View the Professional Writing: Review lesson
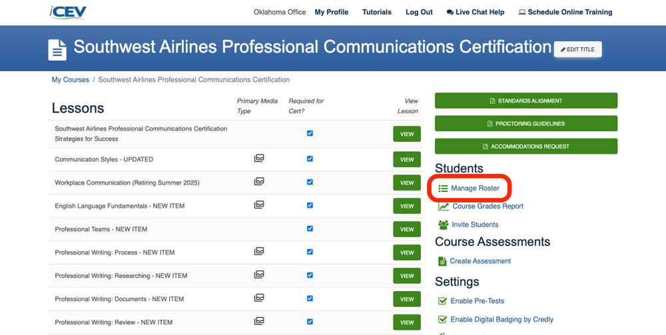This screenshot has height=335, width=666. tap(407, 322)
